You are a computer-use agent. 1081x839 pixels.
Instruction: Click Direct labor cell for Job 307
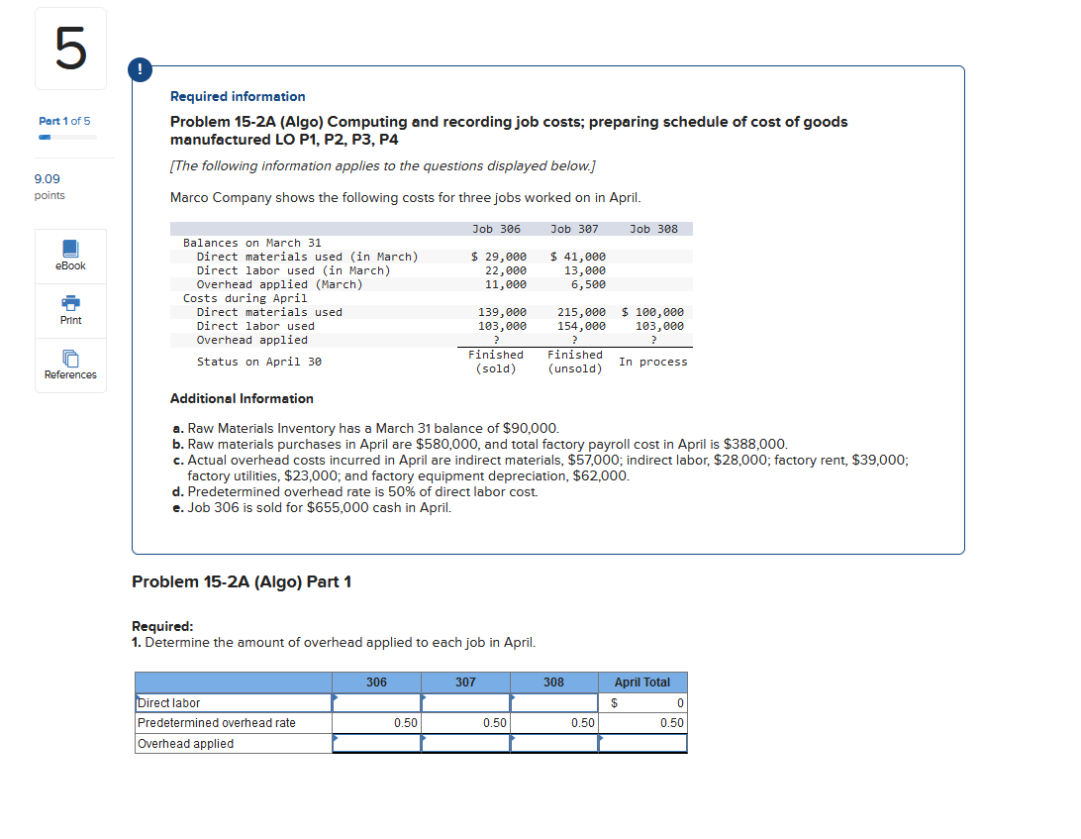pos(465,702)
